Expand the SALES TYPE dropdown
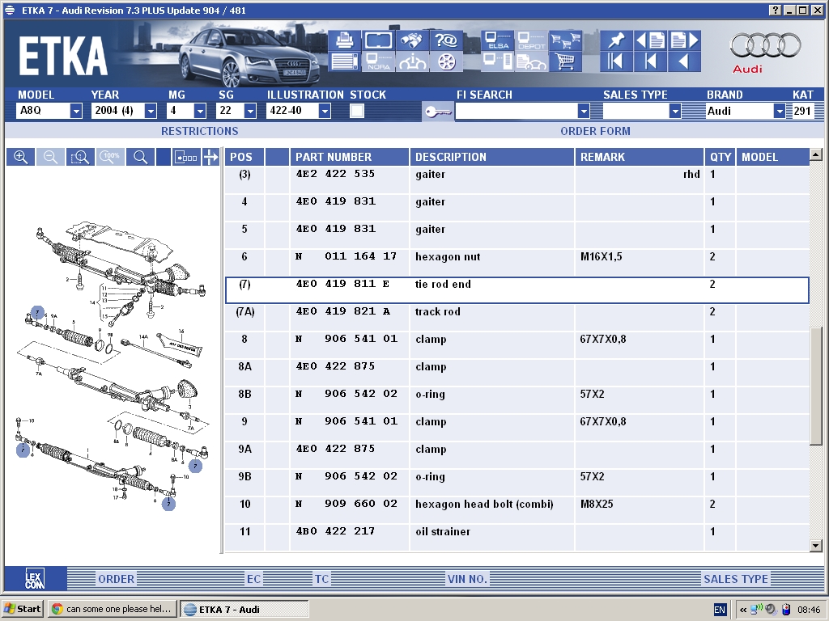829x621 pixels. pos(674,111)
